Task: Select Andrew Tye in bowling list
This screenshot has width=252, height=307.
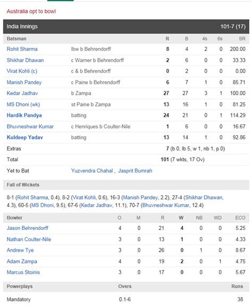Action: [20, 250]
